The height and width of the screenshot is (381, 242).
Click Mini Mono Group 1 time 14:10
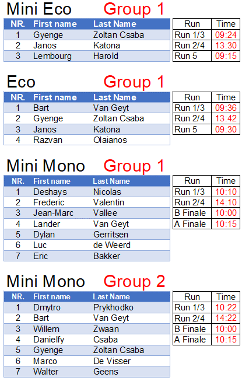pos(226,202)
